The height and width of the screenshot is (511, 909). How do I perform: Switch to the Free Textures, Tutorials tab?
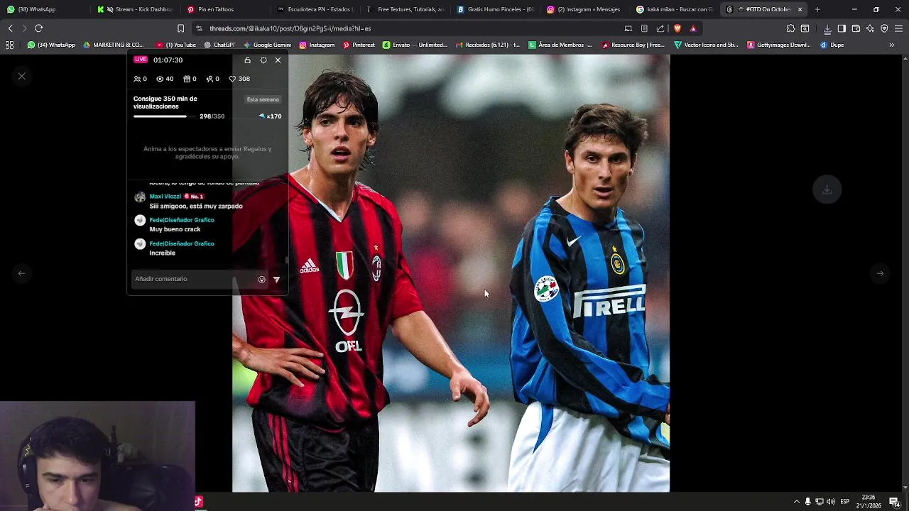[405, 9]
